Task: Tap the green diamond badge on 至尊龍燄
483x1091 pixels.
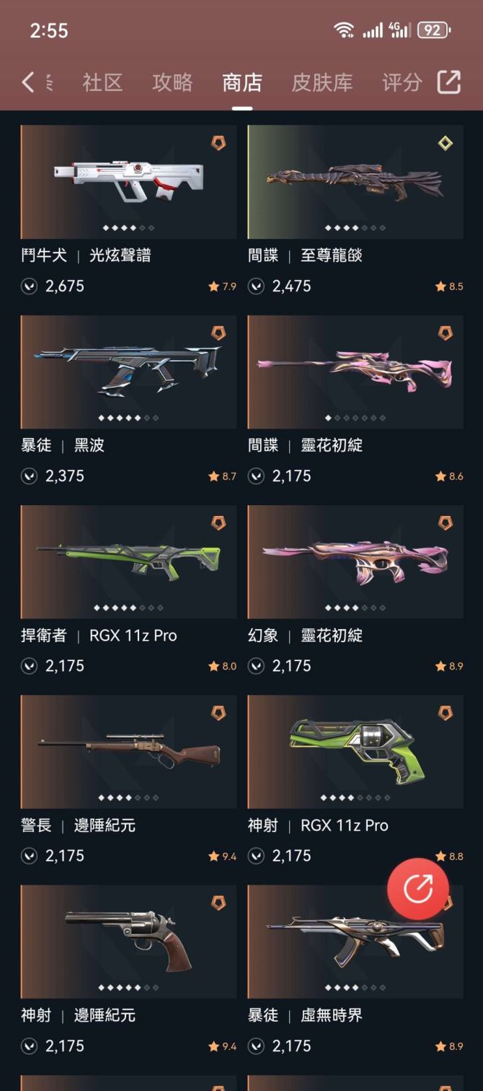Action: [x=446, y=143]
